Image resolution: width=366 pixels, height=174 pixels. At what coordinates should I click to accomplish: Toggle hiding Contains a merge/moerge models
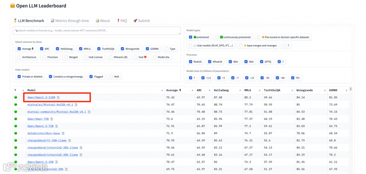coord(50,77)
